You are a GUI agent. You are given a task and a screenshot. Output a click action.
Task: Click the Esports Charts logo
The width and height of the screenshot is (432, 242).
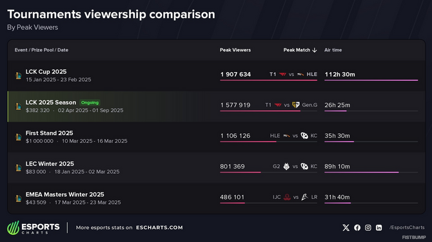tap(34, 228)
